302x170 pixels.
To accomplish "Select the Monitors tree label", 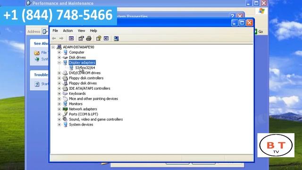I will click(75, 104).
